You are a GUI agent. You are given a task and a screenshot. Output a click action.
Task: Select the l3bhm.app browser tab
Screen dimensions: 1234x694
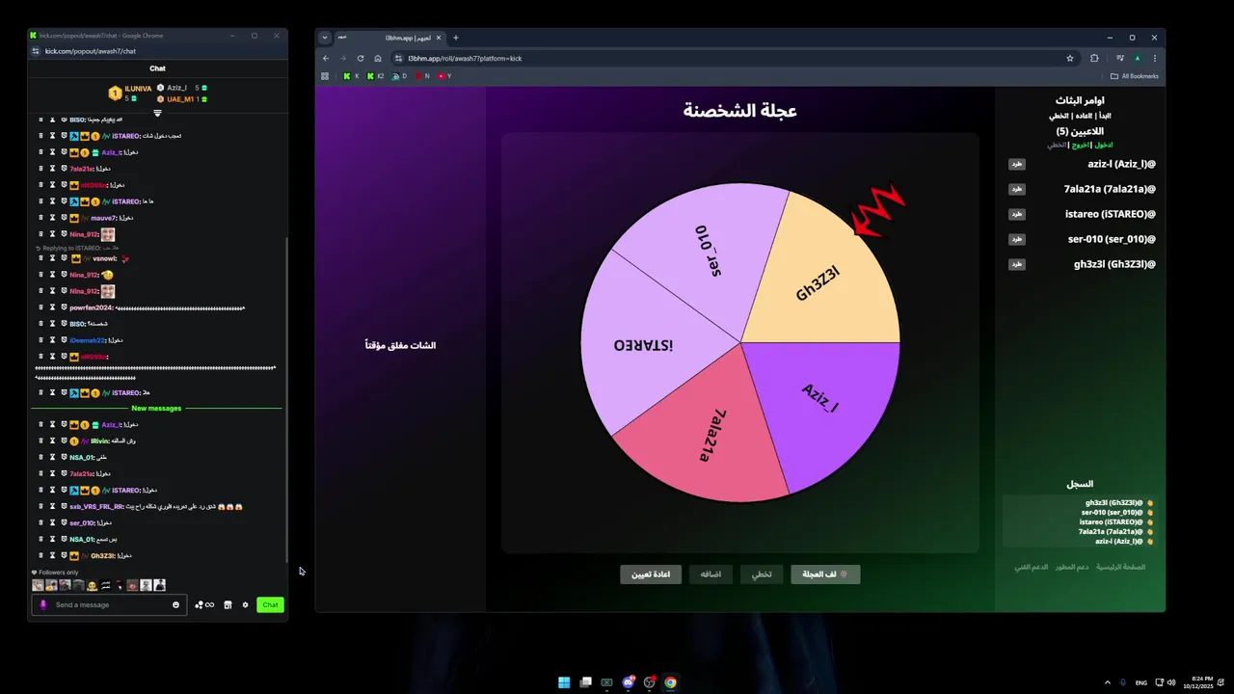[390, 38]
